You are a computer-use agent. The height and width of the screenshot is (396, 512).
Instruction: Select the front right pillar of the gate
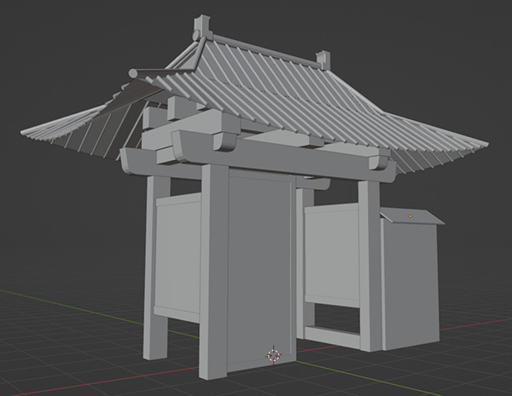369,264
